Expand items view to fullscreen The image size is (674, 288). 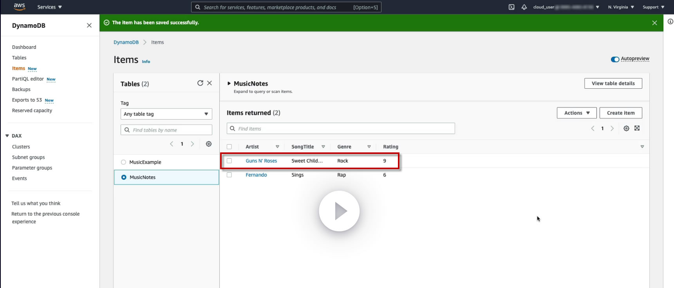637,129
